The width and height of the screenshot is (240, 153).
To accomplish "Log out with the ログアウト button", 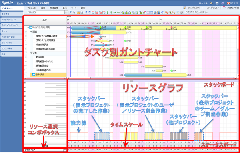I will click(232, 3).
